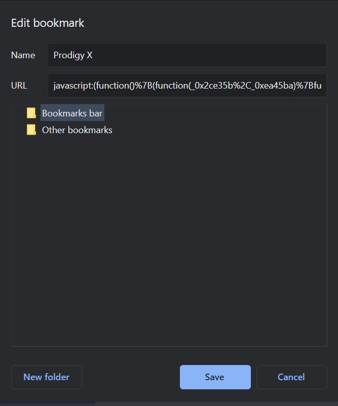Click the Edit bookmark dialog title

point(48,23)
